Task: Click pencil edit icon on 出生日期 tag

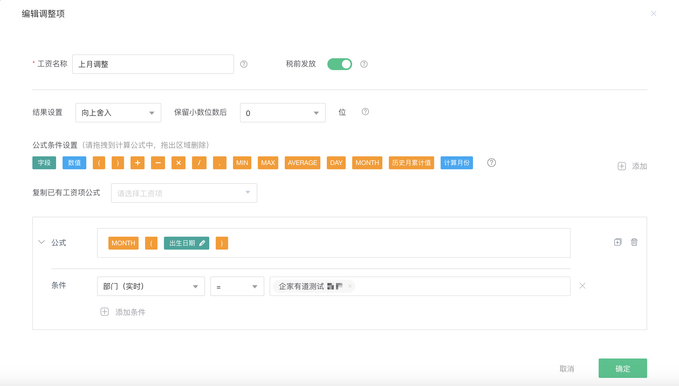Action: pyautogui.click(x=202, y=243)
